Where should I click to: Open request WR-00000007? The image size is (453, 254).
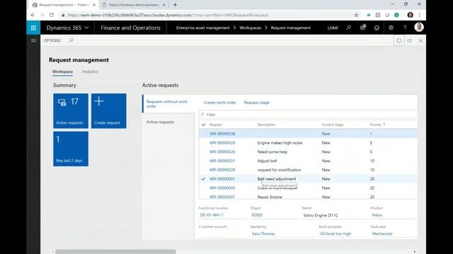coord(222,197)
